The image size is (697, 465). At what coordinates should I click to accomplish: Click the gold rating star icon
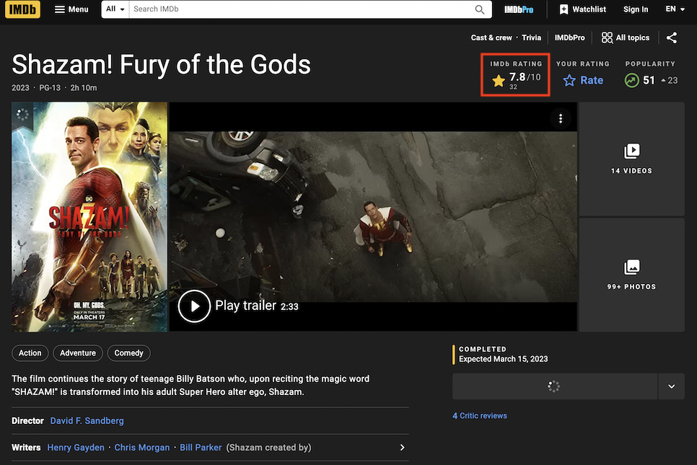[x=499, y=81]
